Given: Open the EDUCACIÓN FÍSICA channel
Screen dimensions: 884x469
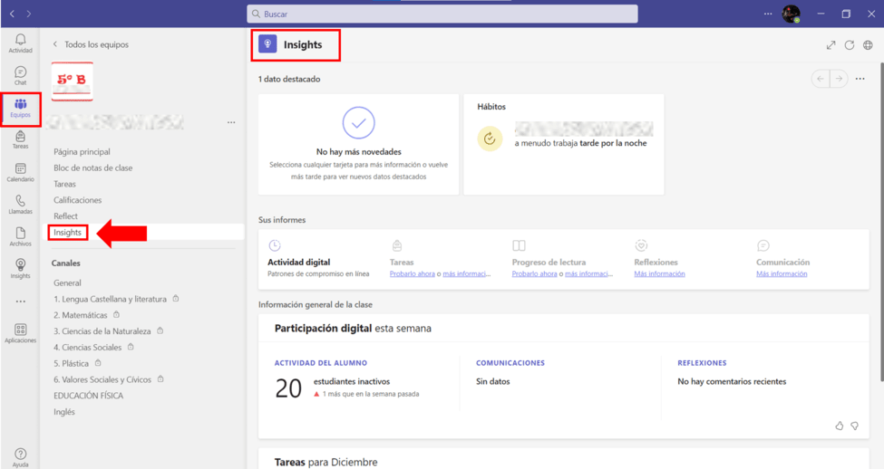Looking at the screenshot, I should pos(88,396).
